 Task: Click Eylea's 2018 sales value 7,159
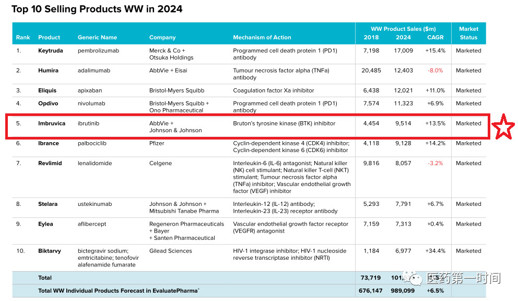[x=371, y=224]
